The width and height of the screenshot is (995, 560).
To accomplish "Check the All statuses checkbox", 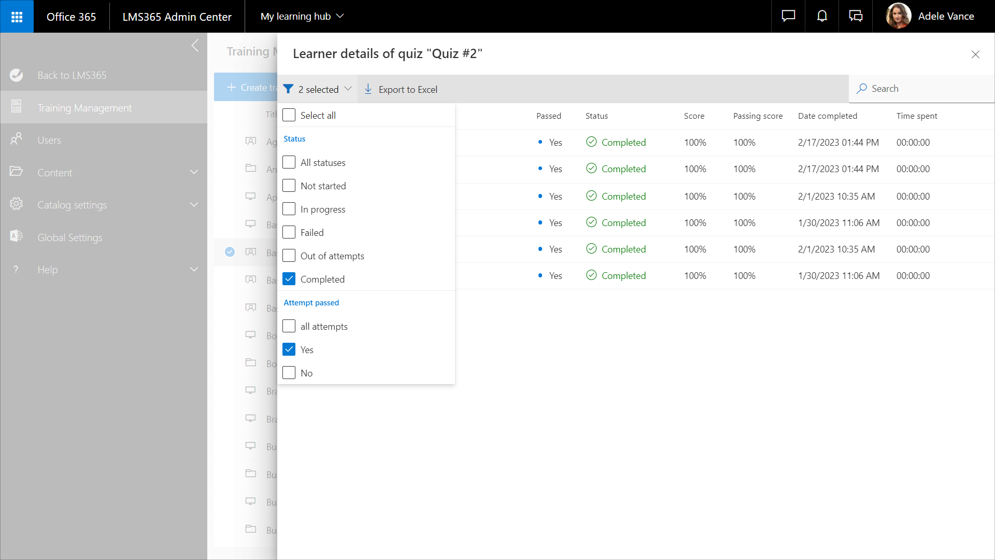I will tap(289, 162).
